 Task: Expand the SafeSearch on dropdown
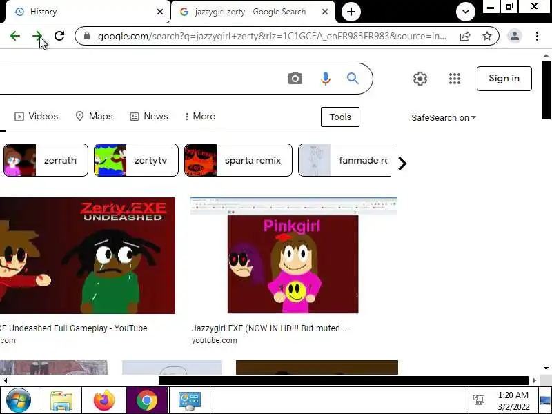click(x=444, y=117)
